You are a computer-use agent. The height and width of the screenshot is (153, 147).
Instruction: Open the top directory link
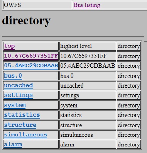9,46
